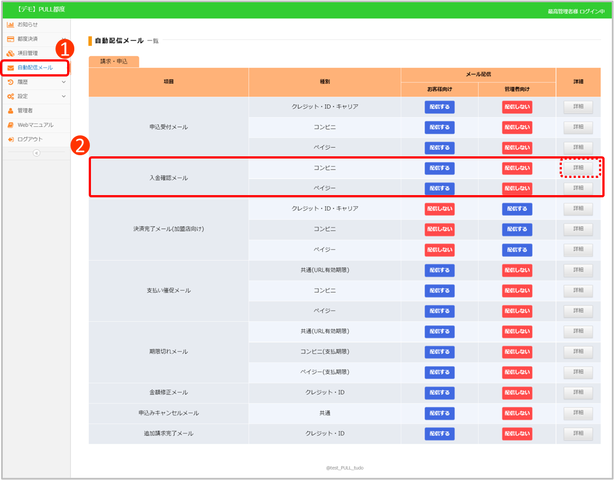The height and width of the screenshot is (480, 614).
Task: Toggle admin delivery for 追加請求完了メール
Action: coord(517,433)
